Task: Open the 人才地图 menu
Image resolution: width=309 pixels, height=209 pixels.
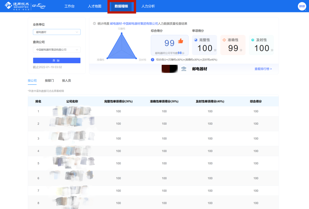Action: click(95, 6)
